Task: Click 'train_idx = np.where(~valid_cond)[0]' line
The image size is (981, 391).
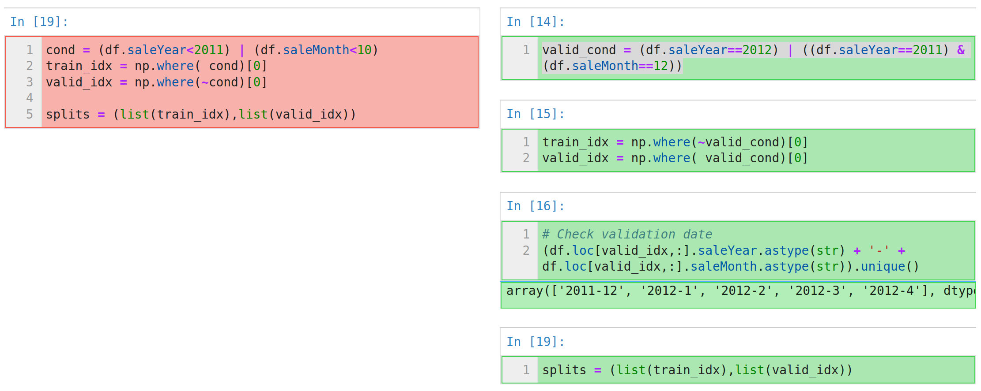Action: click(x=675, y=142)
